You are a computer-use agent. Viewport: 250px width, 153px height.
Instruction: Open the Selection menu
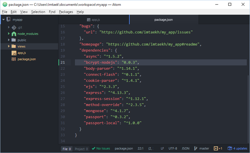click(x=38, y=12)
